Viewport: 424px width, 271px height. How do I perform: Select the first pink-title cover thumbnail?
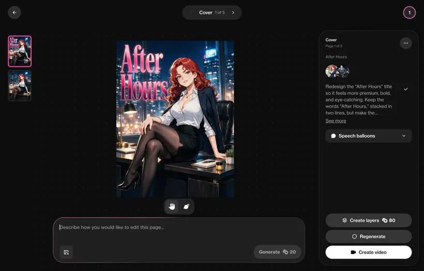point(20,51)
